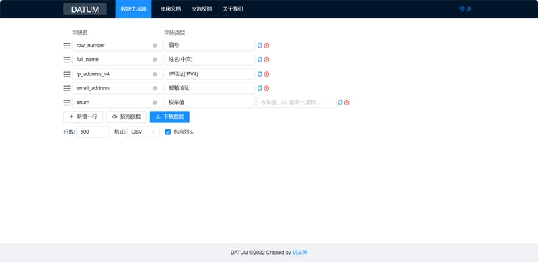Open the 使用文档 nav item

[x=171, y=9]
